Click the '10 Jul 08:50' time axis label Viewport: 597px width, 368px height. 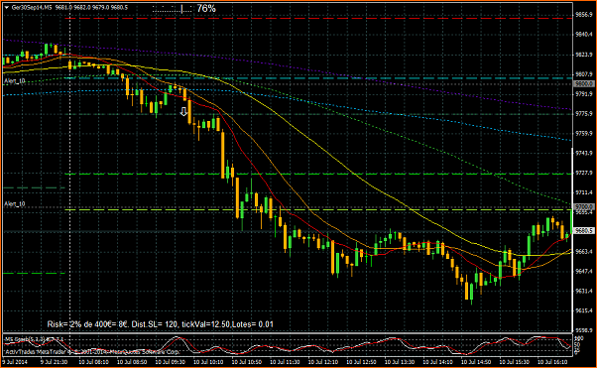point(132,362)
